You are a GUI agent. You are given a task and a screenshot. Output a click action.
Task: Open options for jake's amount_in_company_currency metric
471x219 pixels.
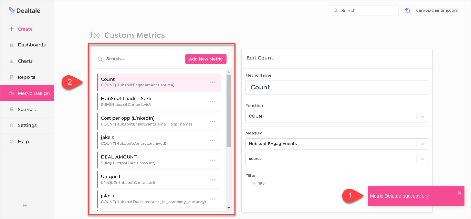[213, 199]
